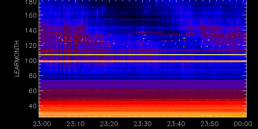Click the 23:30 time axis label
Viewport: 258px width, 129px height.
click(x=143, y=124)
